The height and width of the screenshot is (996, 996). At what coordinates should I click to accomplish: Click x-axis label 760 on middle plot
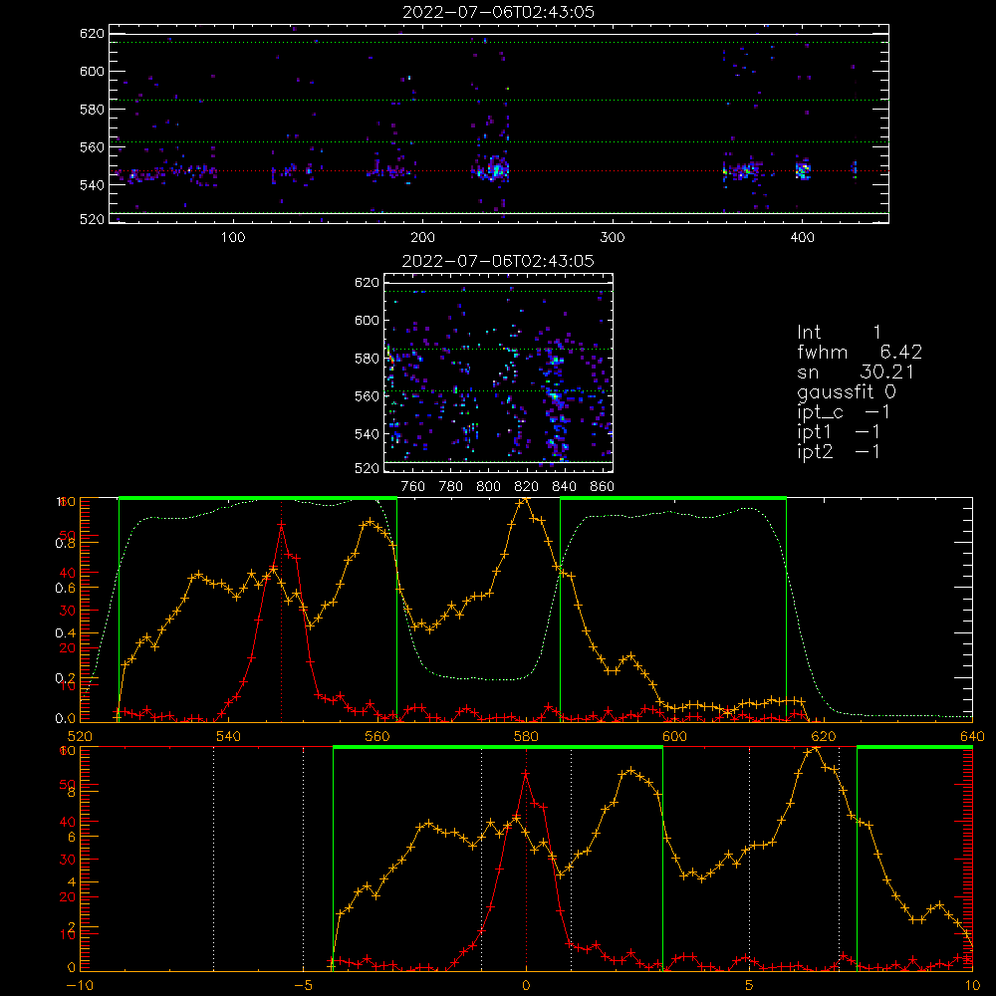(413, 487)
